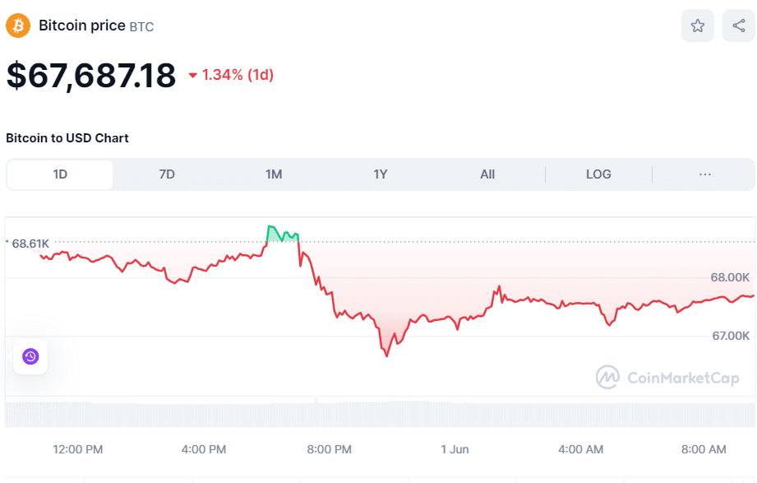This screenshot has height=483, width=757.
Task: Select the 1M tab
Action: pos(274,174)
